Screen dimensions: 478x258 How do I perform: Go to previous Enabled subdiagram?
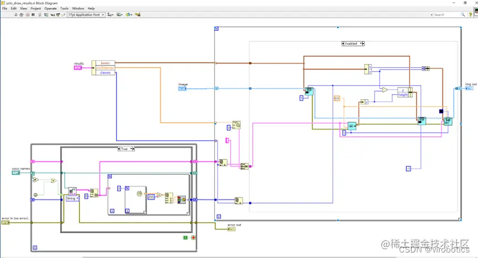pyautogui.click(x=343, y=44)
